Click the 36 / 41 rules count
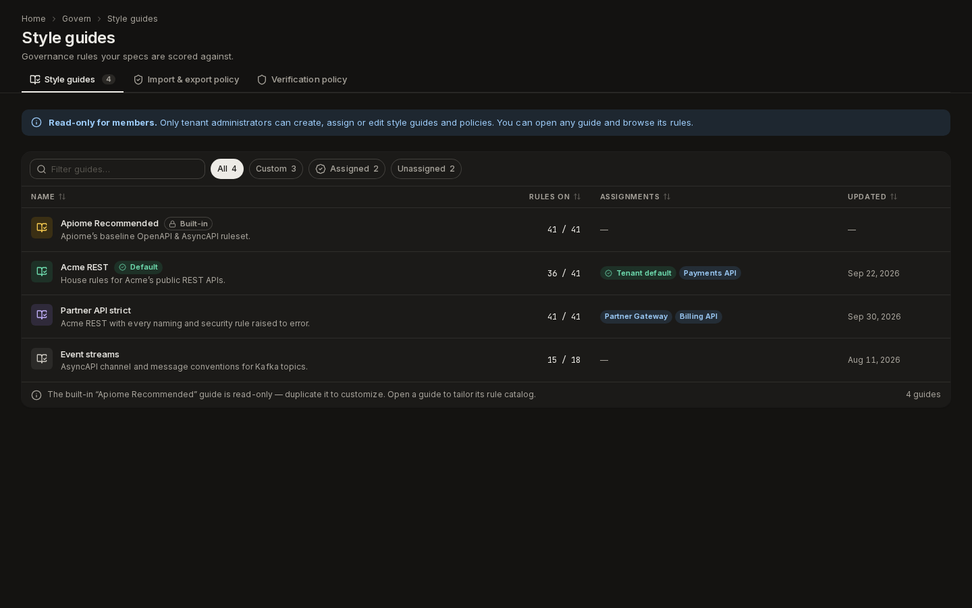The image size is (972, 608). [564, 274]
